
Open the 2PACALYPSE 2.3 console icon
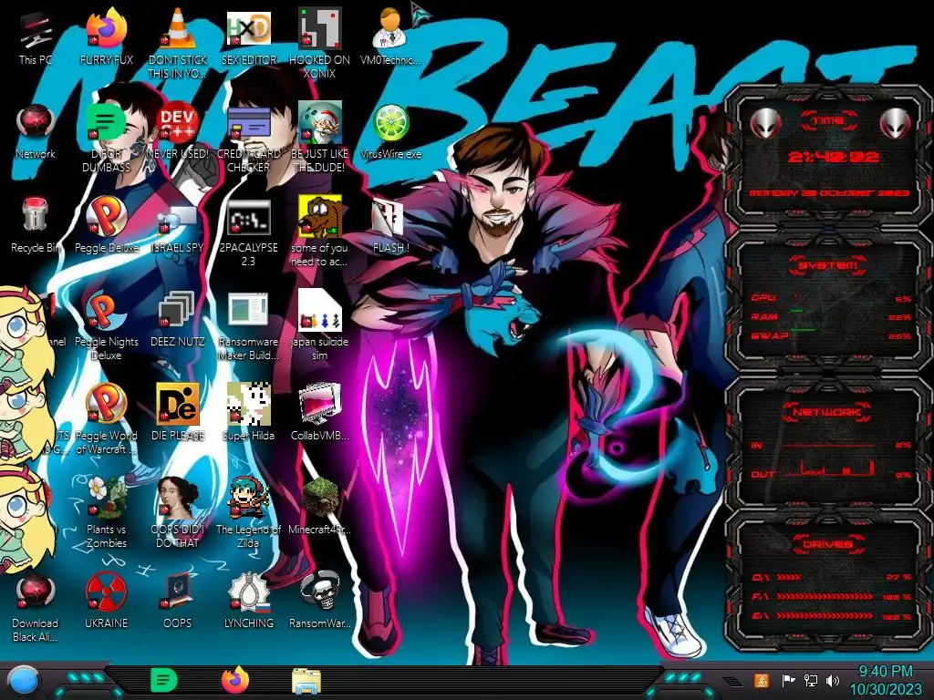pos(249,232)
